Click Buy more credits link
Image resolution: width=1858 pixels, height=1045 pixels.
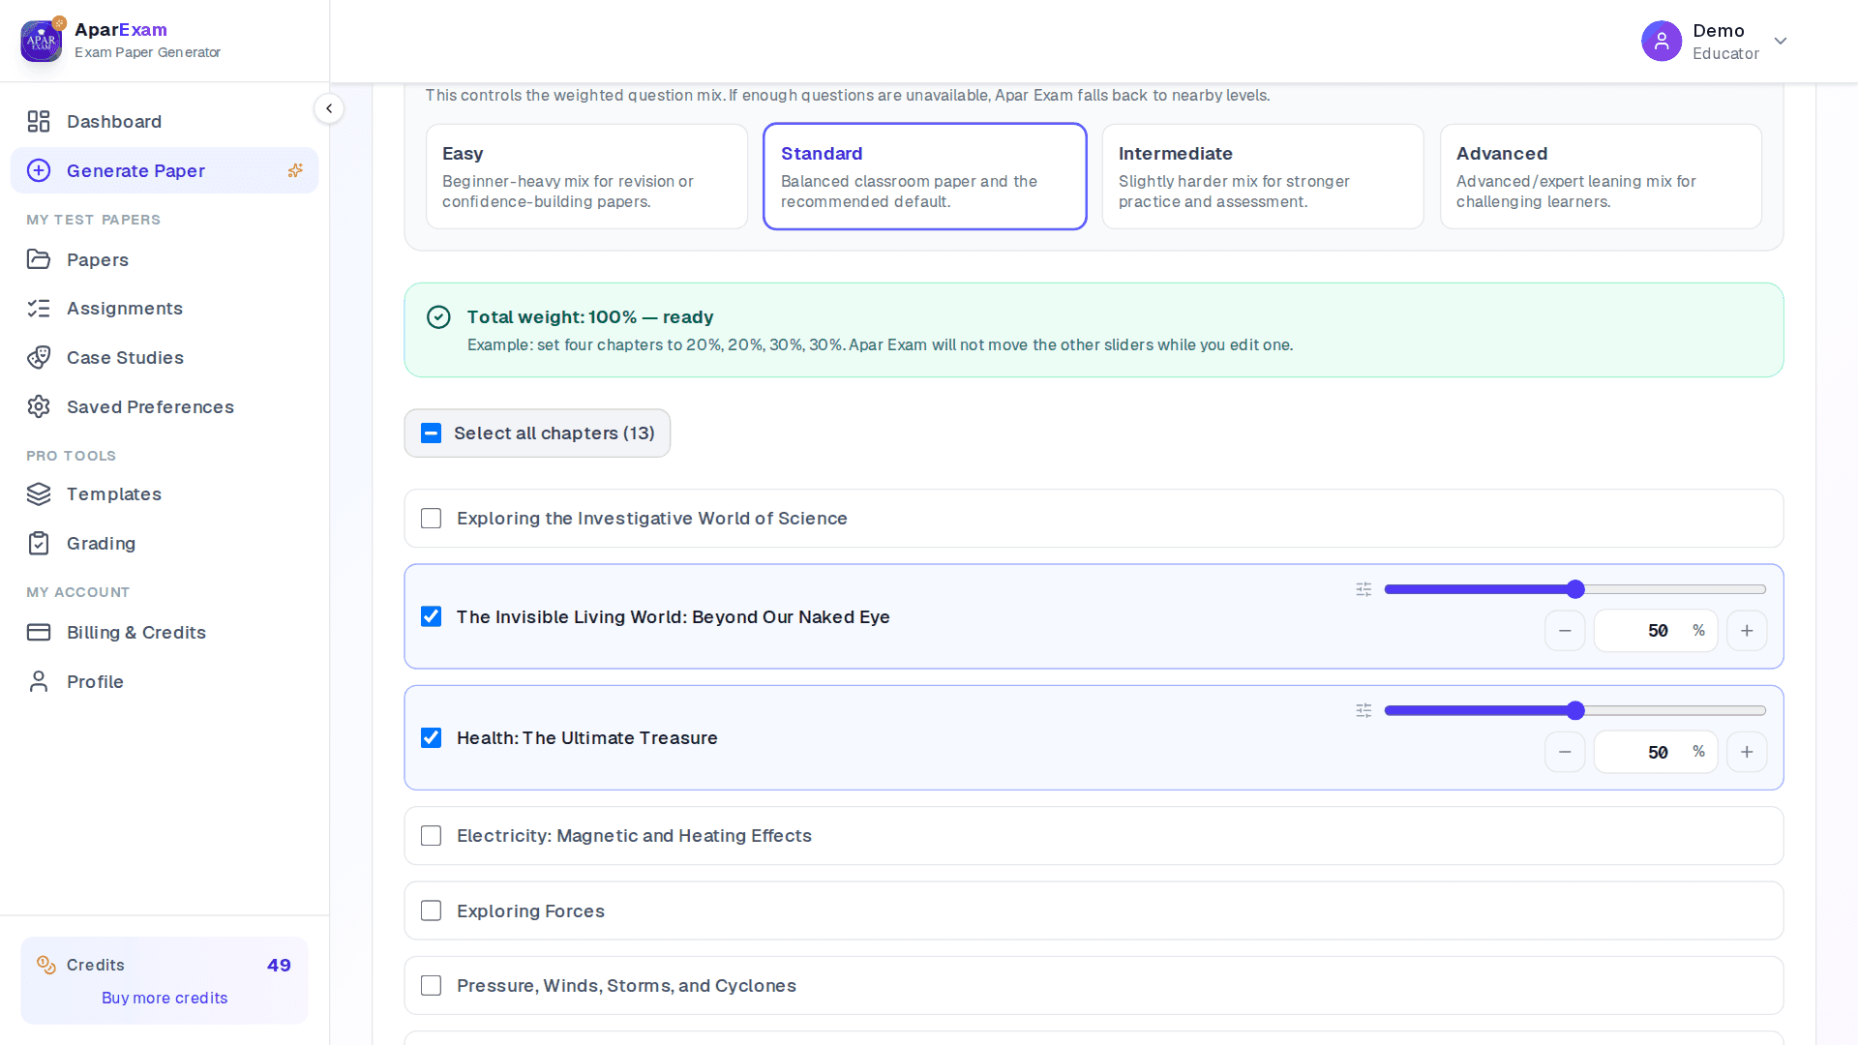click(x=165, y=998)
